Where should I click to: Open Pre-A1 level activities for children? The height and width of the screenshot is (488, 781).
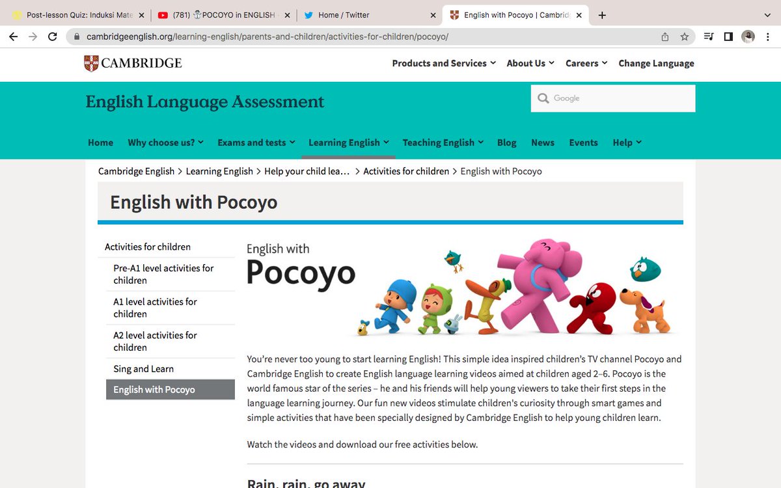(x=163, y=274)
